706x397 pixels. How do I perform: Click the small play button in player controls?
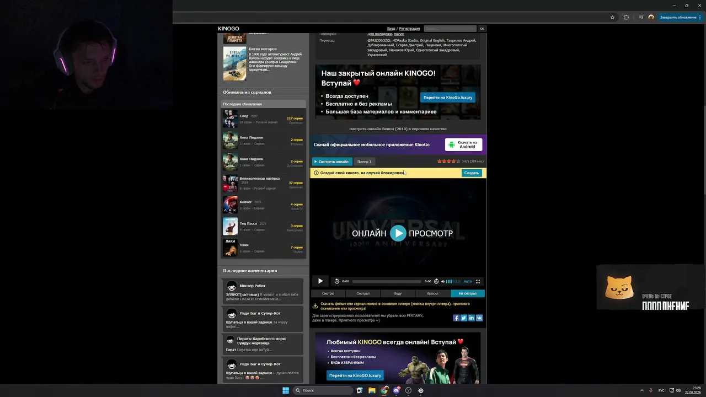click(320, 281)
